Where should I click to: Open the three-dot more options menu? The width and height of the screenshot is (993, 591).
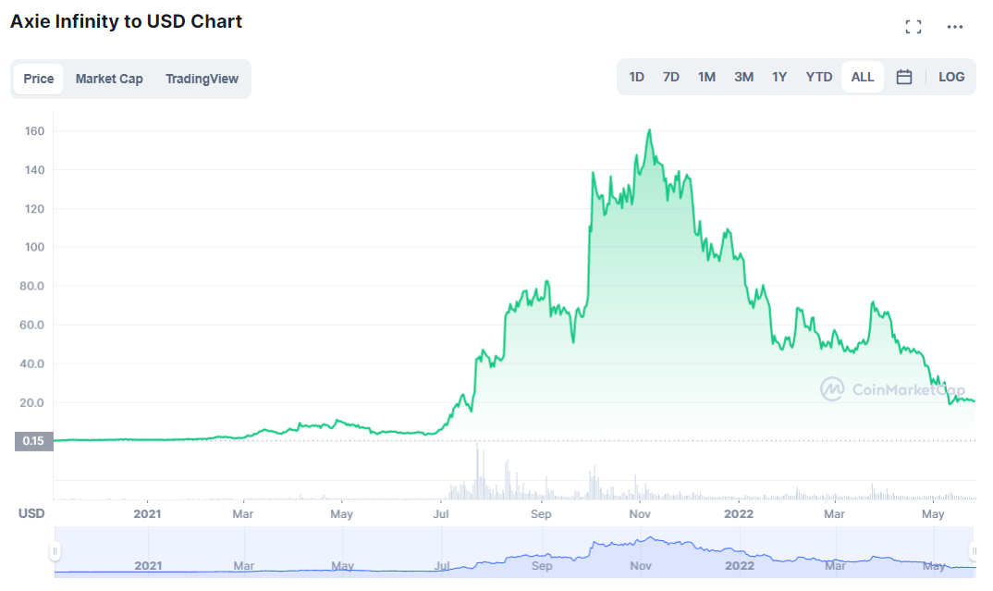click(x=955, y=27)
